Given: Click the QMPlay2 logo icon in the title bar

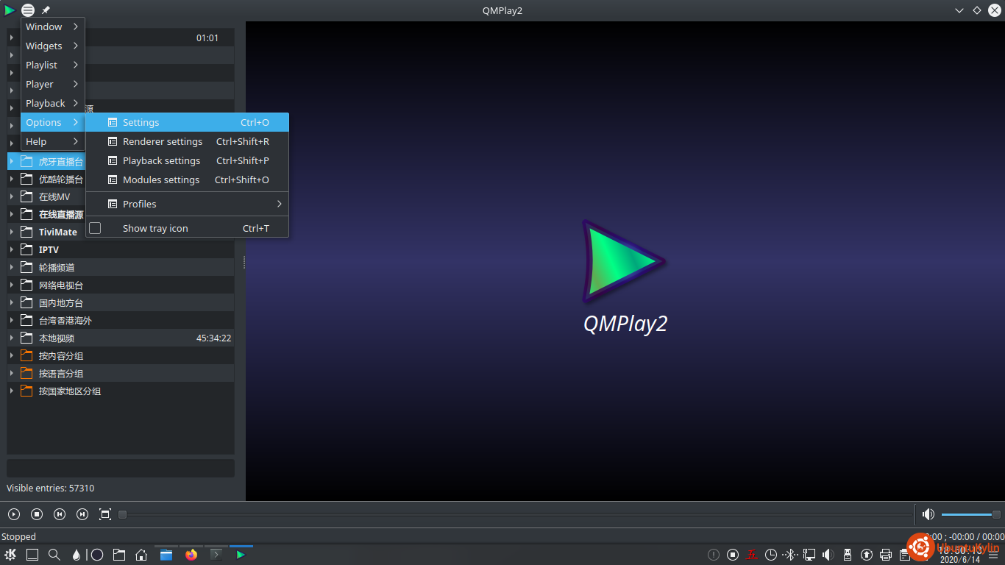Looking at the screenshot, I should point(9,10).
